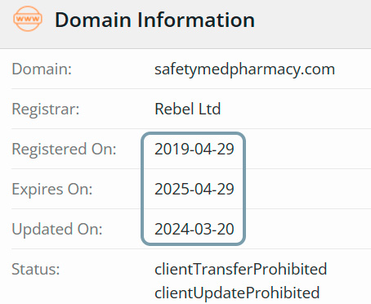Click the word Domain in the header title
The height and width of the screenshot is (304, 371).
coord(93,20)
